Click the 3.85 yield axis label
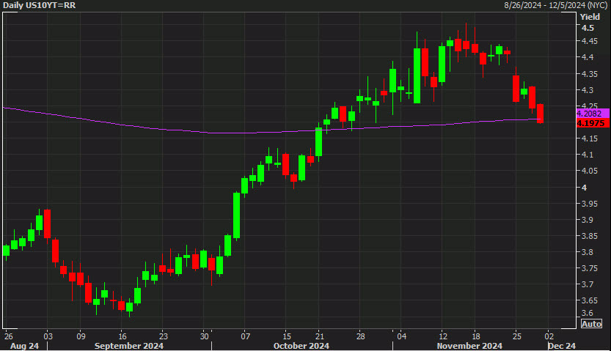This screenshot has width=611, height=351. [x=590, y=236]
